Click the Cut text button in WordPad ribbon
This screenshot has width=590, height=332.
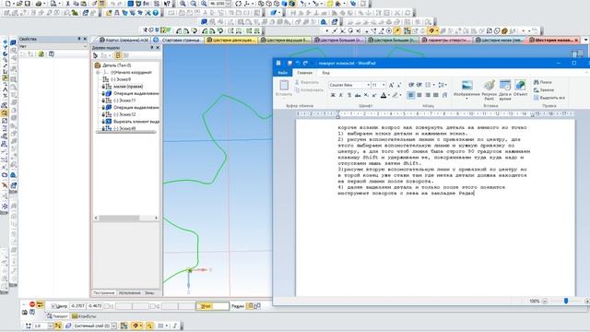tap(307, 82)
